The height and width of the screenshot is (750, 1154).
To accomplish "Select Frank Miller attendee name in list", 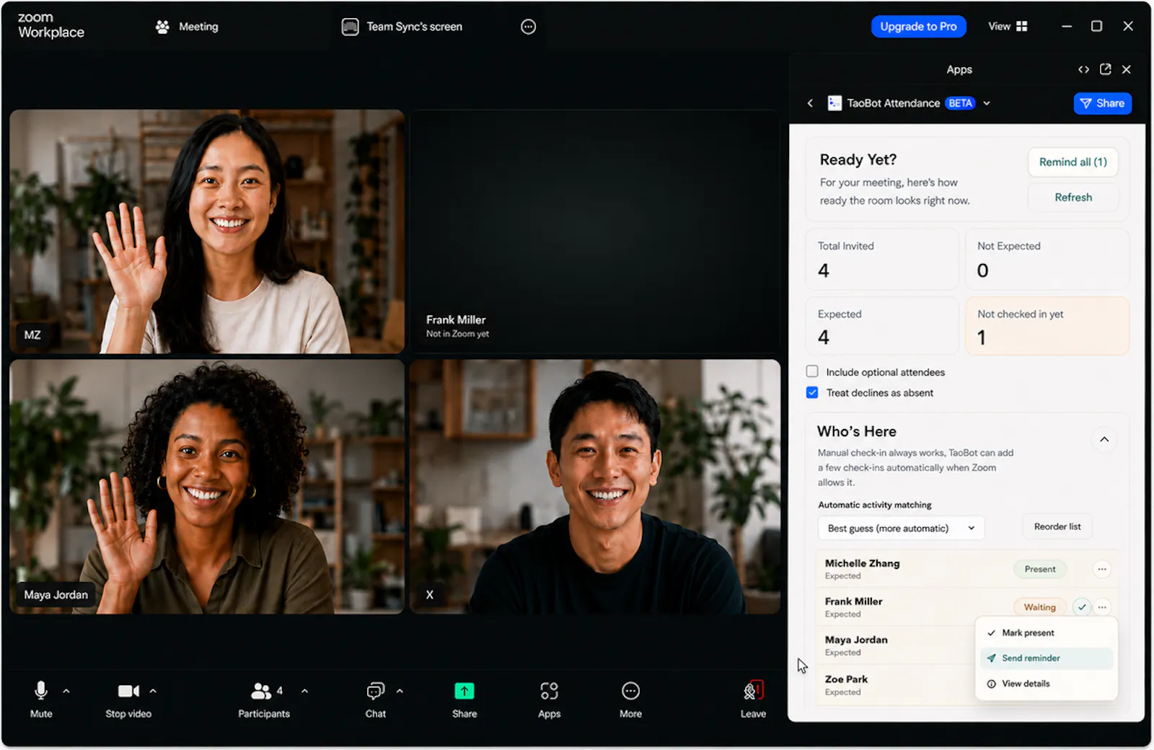I will [x=853, y=601].
